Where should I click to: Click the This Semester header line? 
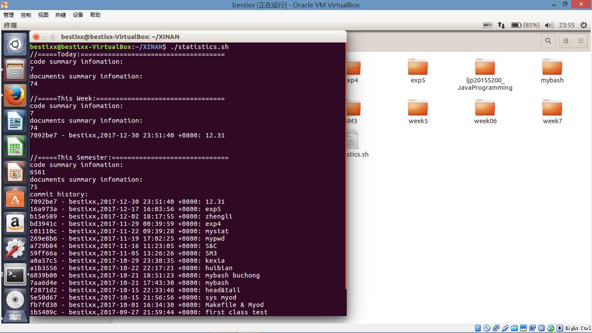tap(129, 157)
